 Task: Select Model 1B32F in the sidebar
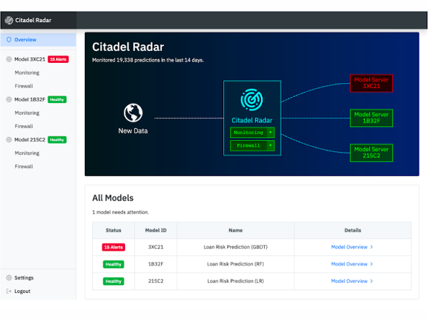pos(29,100)
